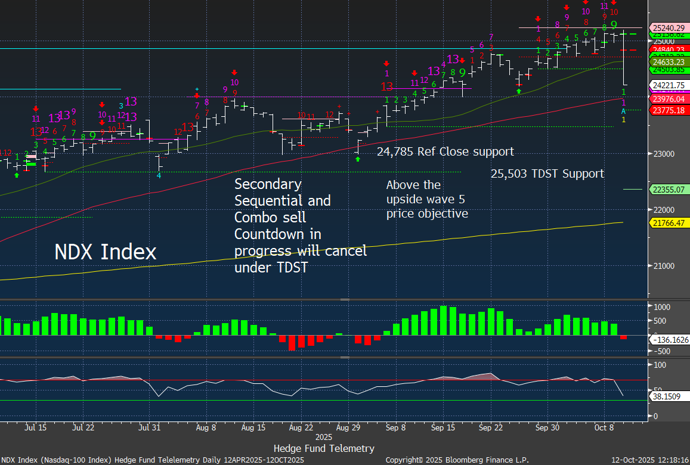The image size is (690, 465).
Task: Click the '24,785 Ref Close support' annotation
Action: pyautogui.click(x=445, y=152)
